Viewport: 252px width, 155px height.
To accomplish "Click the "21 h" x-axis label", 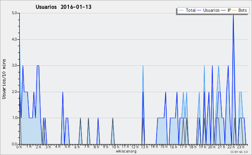I will (x=221, y=147).
